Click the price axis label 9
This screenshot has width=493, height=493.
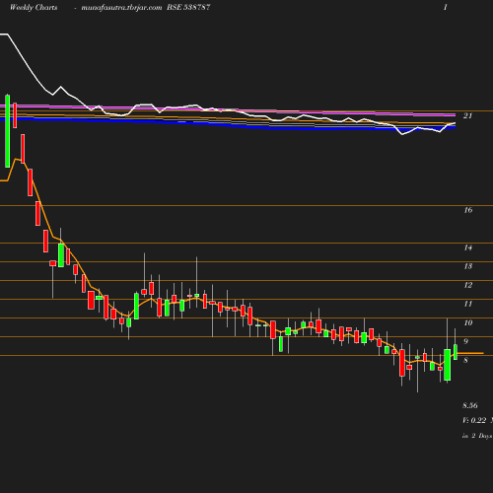465,341
